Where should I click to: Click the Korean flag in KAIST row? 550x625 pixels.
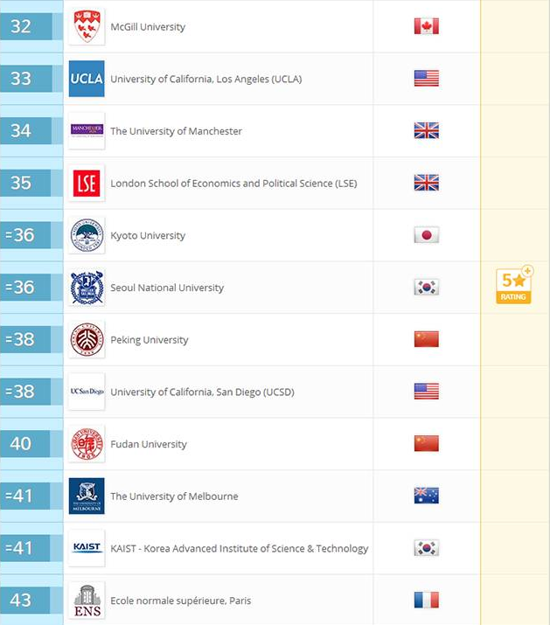click(427, 548)
